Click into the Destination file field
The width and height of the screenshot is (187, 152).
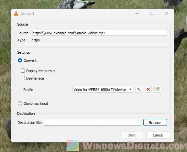(x=93, y=122)
